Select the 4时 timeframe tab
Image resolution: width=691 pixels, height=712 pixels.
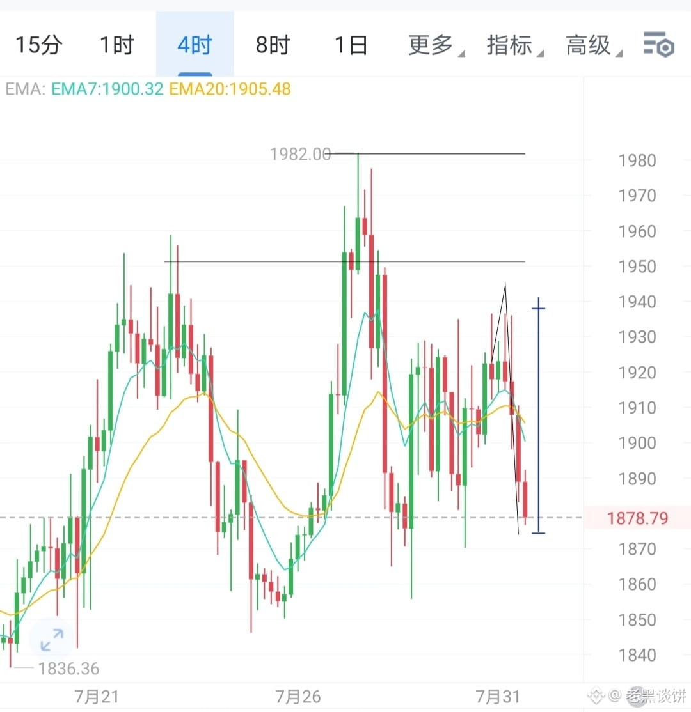click(x=195, y=44)
